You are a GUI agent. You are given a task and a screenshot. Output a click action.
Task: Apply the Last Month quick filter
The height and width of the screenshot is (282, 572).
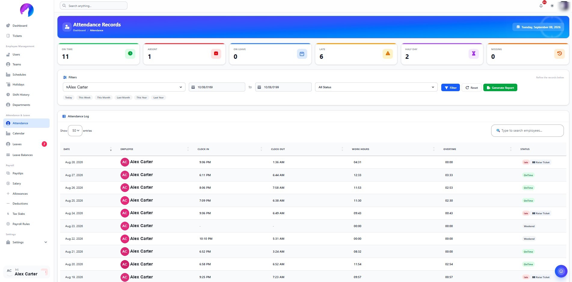123,97
